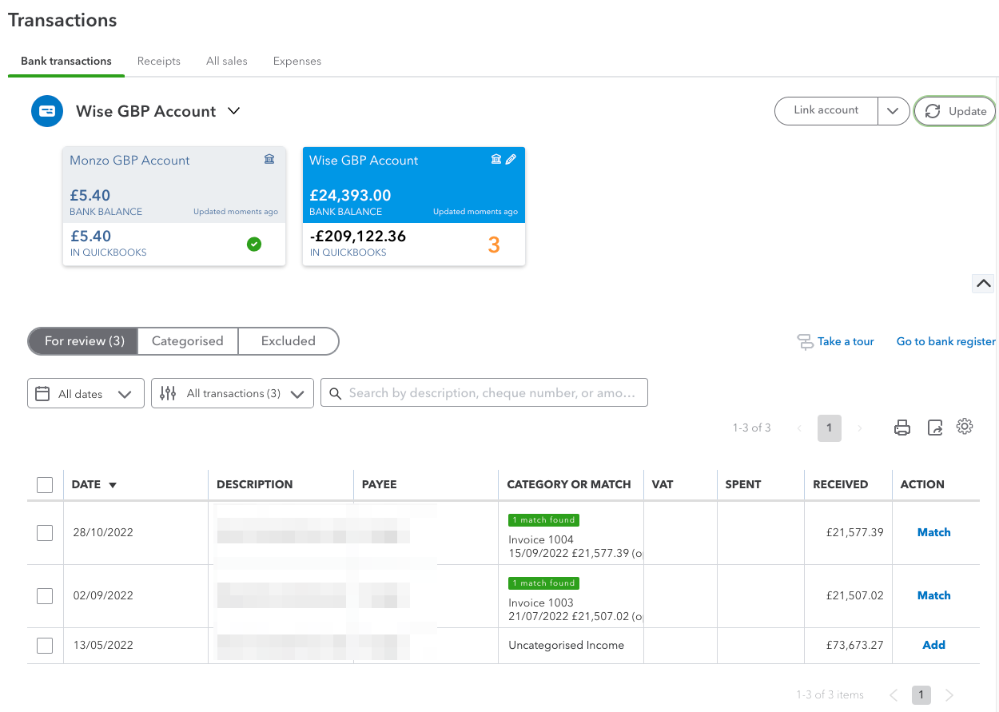This screenshot has width=999, height=712.
Task: Click the pencil edit icon on Wise GBP Account card
Action: pyautogui.click(x=511, y=158)
